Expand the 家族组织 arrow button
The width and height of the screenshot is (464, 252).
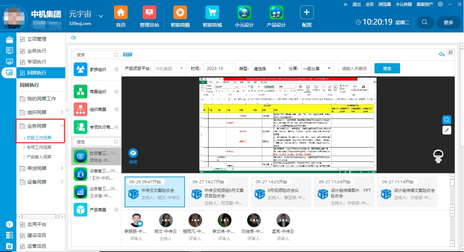(116, 69)
